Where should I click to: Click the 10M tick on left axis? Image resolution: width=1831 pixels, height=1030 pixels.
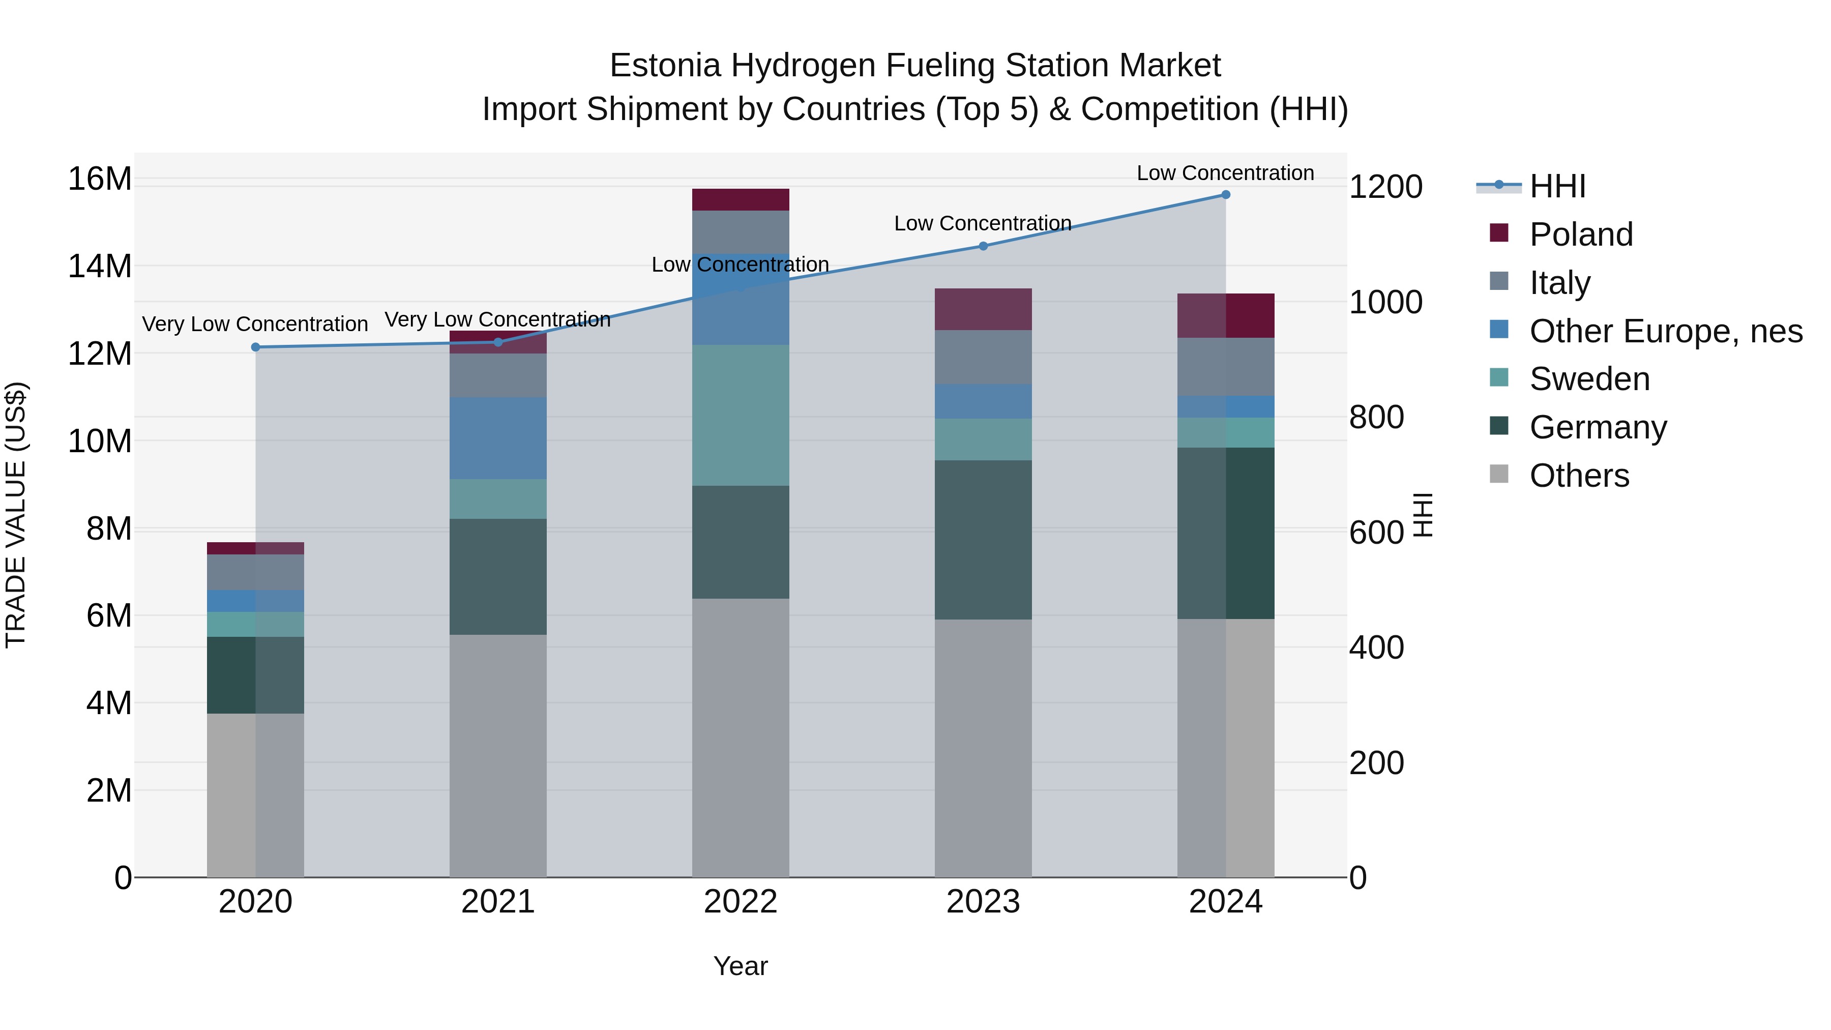100,440
